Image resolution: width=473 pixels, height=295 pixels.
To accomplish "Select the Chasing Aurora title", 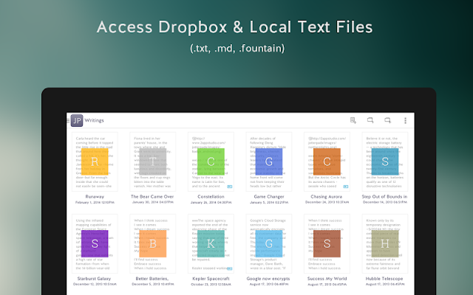I will click(327, 197).
